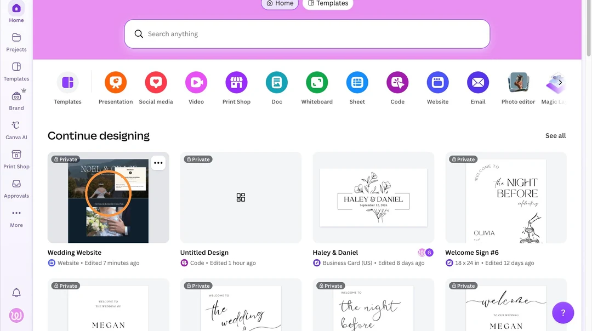Open Canva AI in the sidebar
This screenshot has width=592, height=331.
(16, 130)
